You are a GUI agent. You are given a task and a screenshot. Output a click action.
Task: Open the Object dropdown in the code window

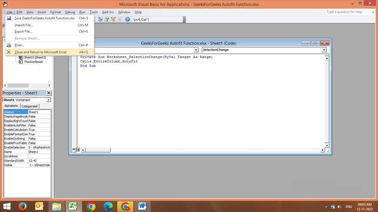pyautogui.click(x=196, y=50)
